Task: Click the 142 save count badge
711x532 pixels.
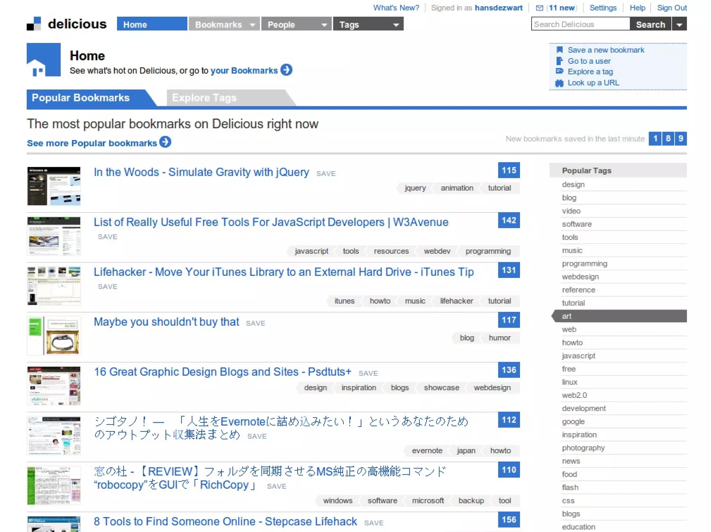Action: tap(509, 220)
